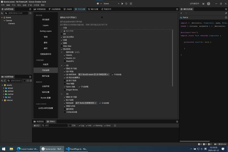Refresh the assets panel
Screen dimensions: 228x152
pyautogui.click(x=31, y=81)
